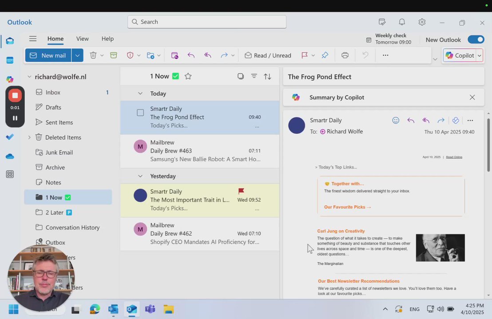Open the Delete options dropdown
The height and width of the screenshot is (319, 492).
[x=102, y=56]
